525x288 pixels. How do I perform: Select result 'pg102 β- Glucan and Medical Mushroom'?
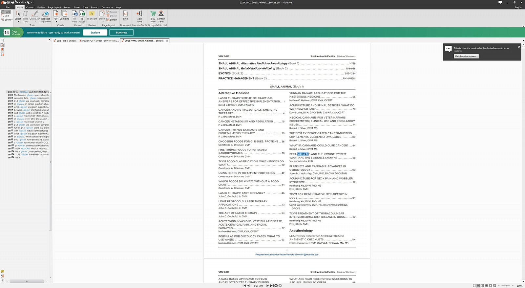28,145
